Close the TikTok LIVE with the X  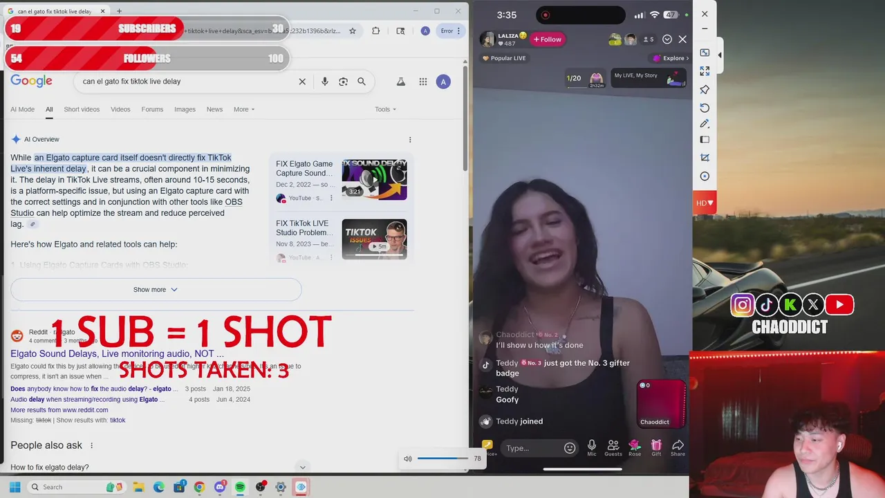682,39
